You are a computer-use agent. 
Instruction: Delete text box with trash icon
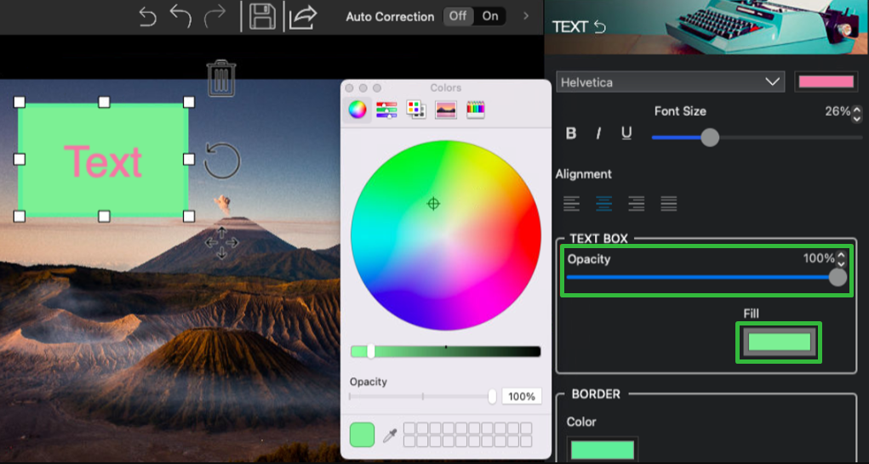(221, 78)
